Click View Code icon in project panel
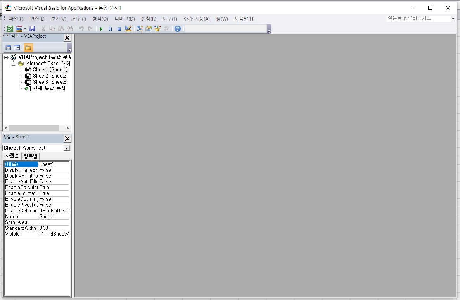 pos(8,48)
